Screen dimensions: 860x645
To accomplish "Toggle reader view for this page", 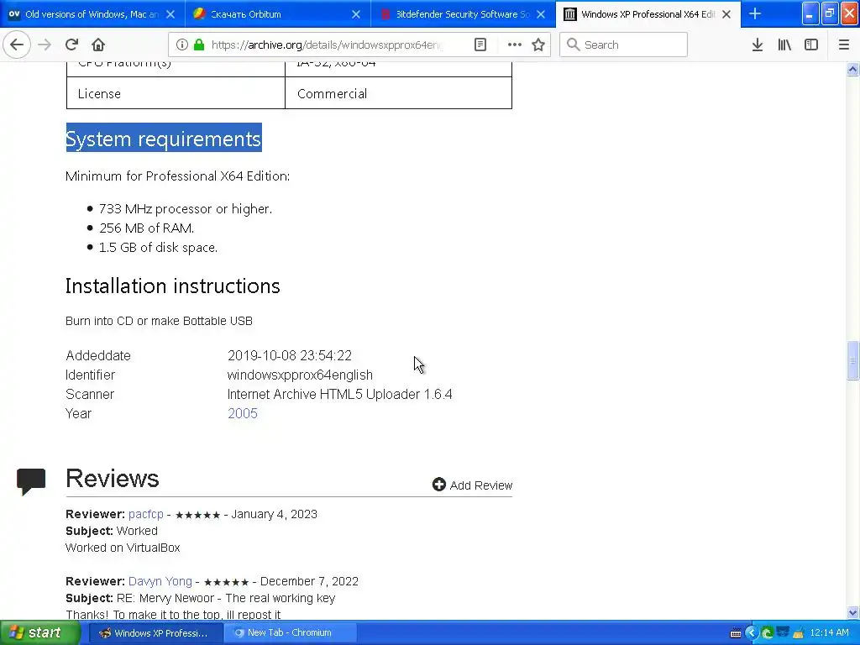I will (x=480, y=45).
